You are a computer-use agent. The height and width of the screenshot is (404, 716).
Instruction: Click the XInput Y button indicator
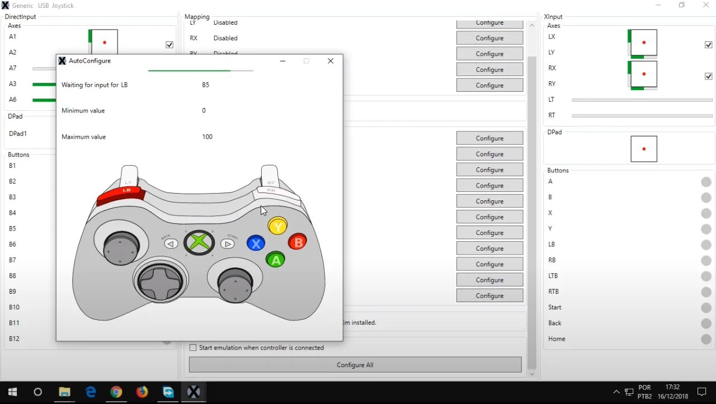click(706, 229)
